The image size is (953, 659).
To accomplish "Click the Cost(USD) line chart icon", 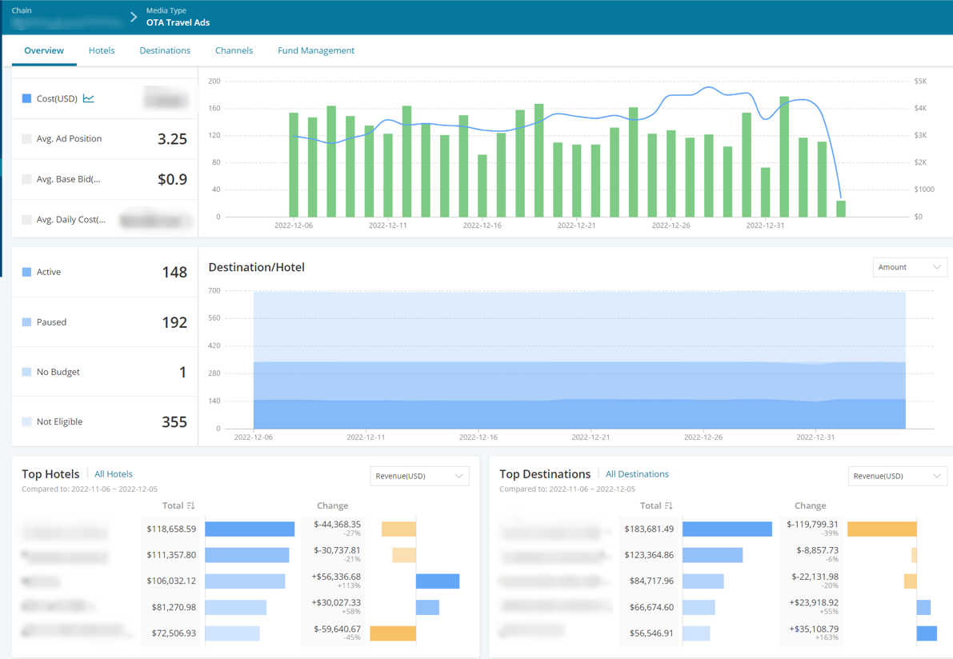I will (89, 98).
